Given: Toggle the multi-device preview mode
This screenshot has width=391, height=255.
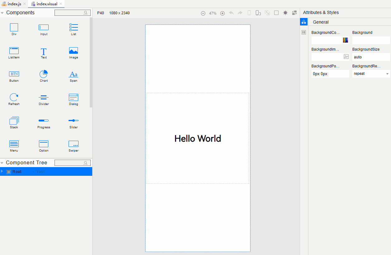Looking at the screenshot, I should coord(258,13).
